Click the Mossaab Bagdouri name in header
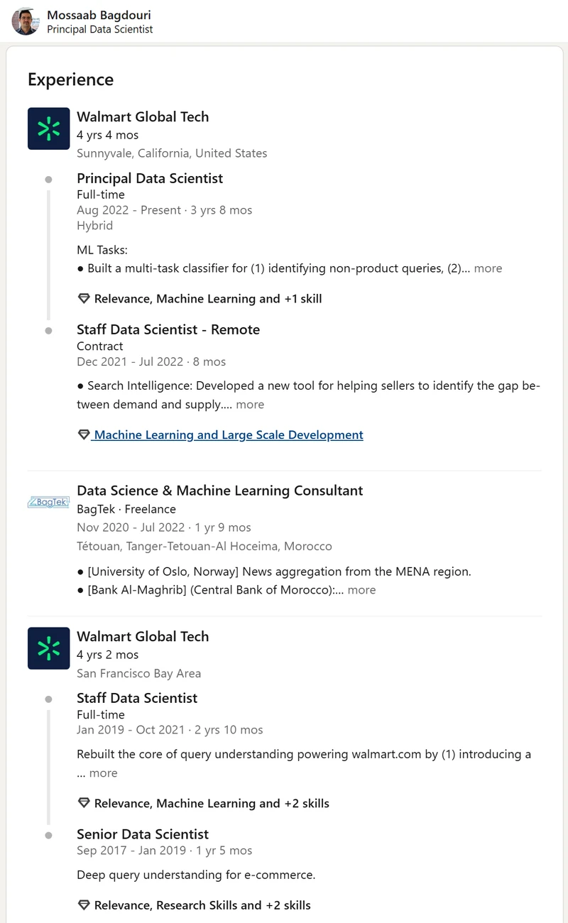 [99, 15]
